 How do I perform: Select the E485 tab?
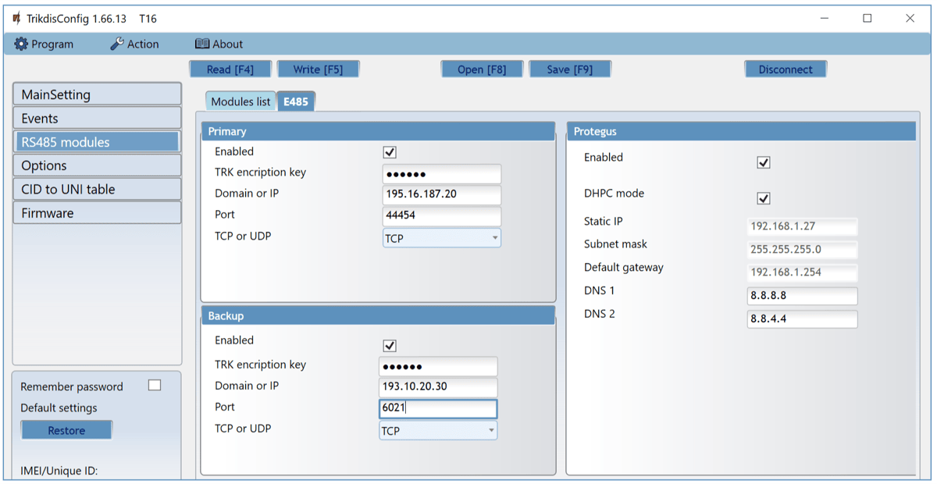click(296, 101)
